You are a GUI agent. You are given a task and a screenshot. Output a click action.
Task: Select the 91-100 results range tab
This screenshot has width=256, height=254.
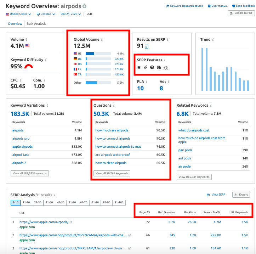(119, 203)
